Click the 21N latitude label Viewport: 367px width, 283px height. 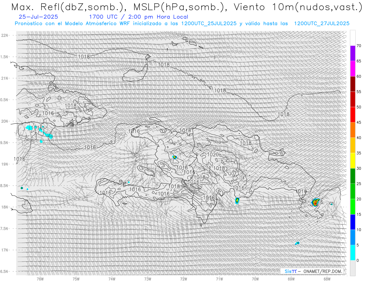[5, 78]
